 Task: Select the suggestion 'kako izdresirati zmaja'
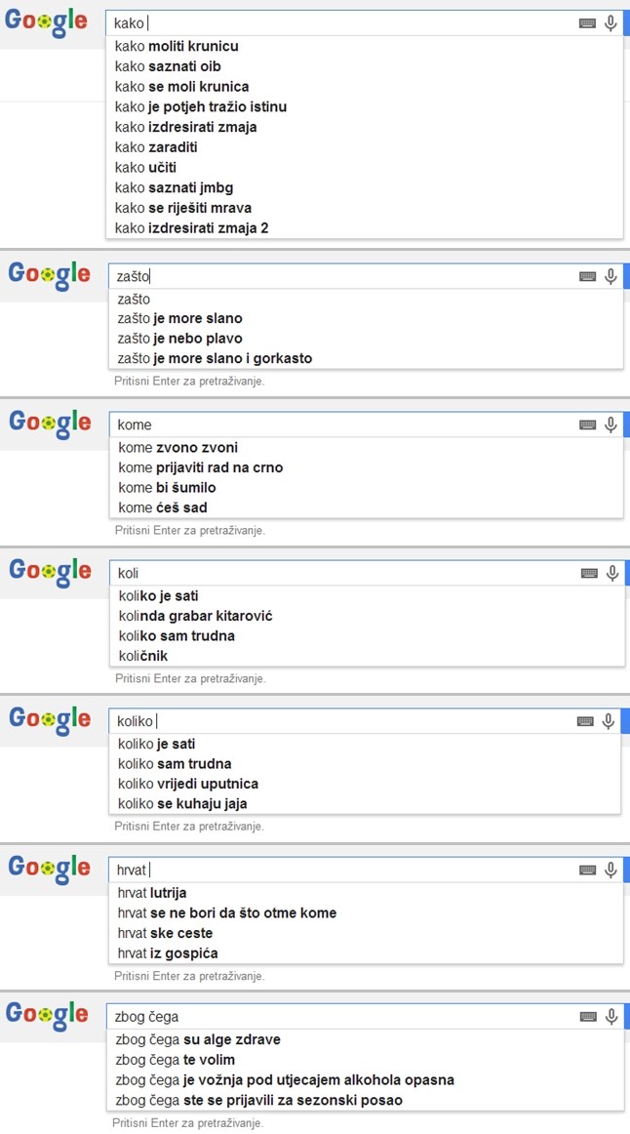pos(187,126)
